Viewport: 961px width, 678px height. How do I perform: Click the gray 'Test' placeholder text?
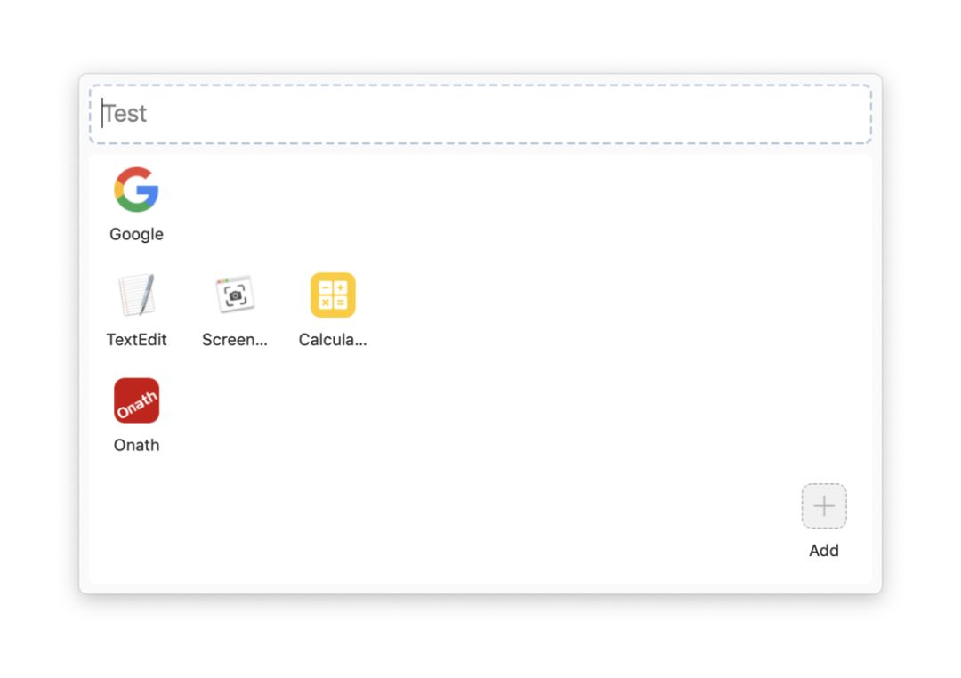125,113
